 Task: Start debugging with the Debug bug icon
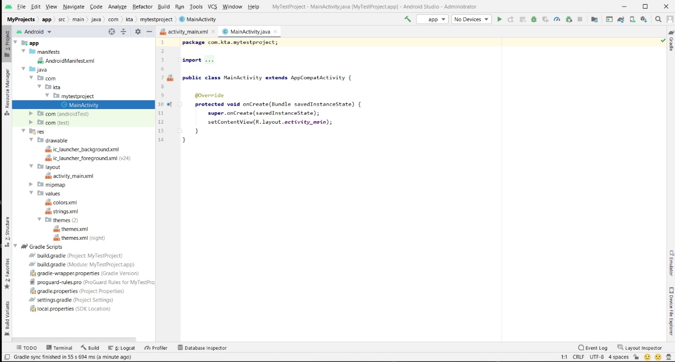(534, 19)
